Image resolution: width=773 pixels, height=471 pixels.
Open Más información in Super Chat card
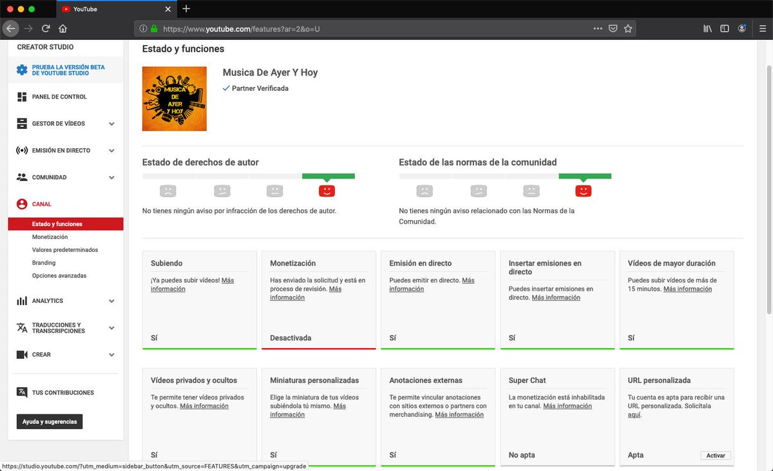tap(568, 407)
